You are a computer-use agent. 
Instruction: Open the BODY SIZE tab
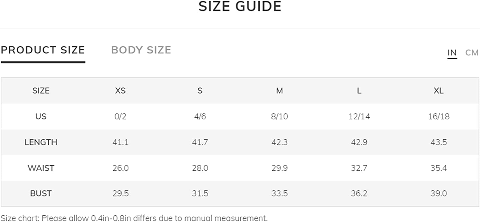point(141,50)
